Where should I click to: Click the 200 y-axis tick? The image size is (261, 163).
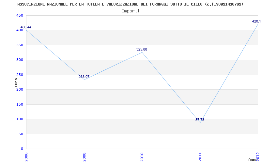[x=20, y=89]
